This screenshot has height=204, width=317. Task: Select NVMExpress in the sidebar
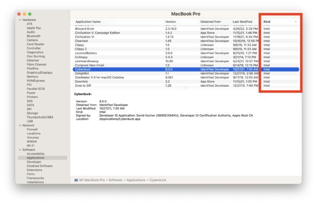click(x=36, y=80)
